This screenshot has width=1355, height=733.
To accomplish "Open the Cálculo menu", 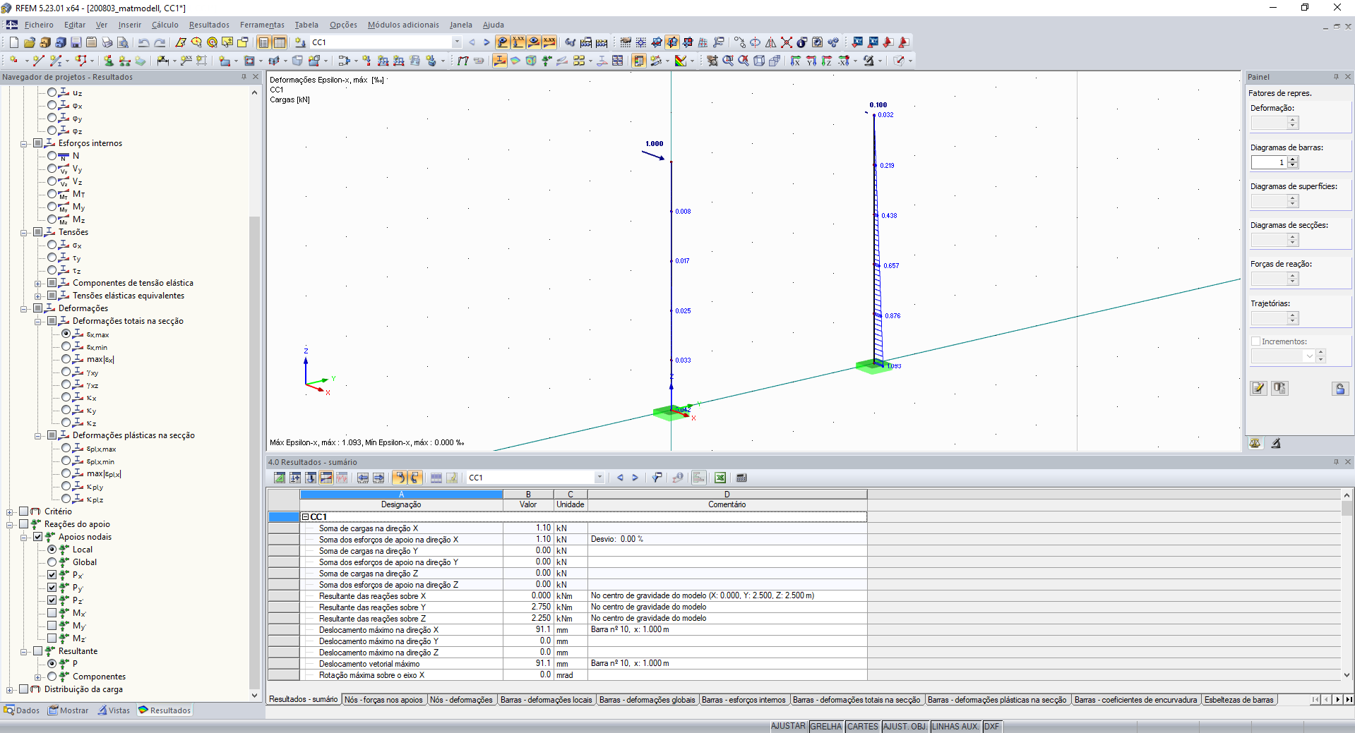I will [x=165, y=25].
